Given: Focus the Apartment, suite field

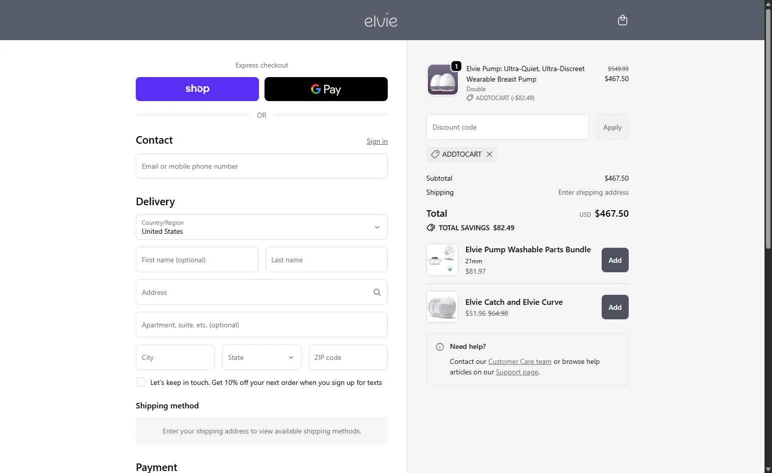Looking at the screenshot, I should coord(262,325).
